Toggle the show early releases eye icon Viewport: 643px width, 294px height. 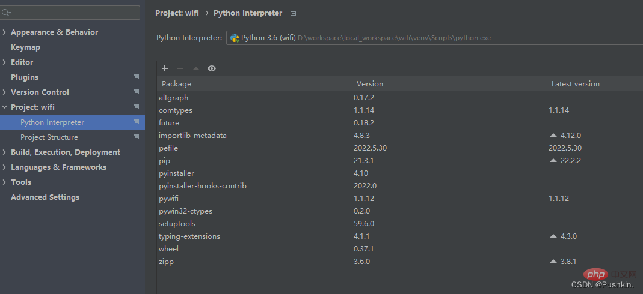coord(212,68)
